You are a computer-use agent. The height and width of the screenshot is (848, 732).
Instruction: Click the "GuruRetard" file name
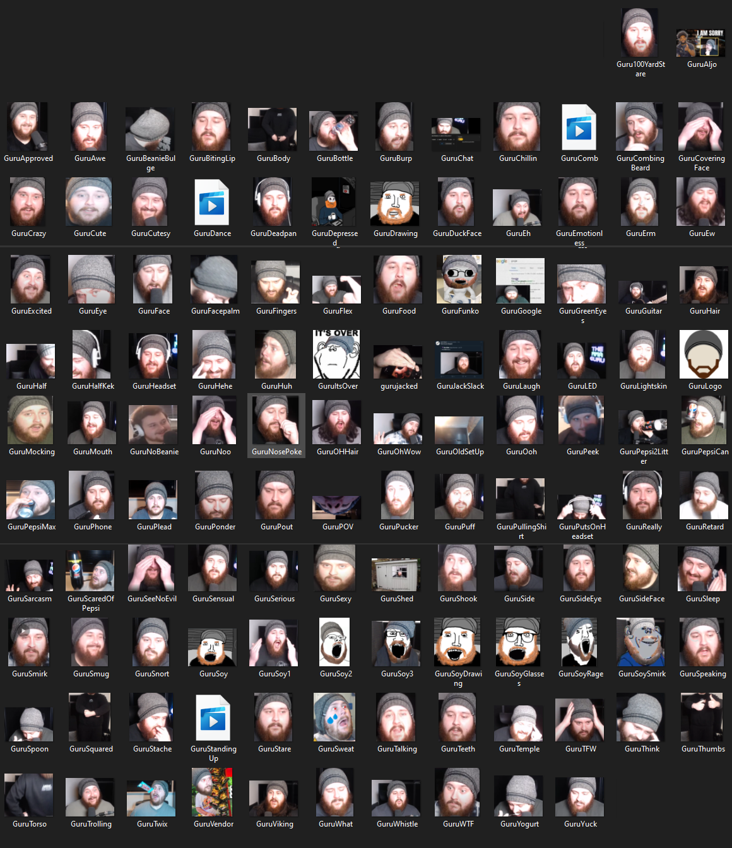[x=704, y=527]
